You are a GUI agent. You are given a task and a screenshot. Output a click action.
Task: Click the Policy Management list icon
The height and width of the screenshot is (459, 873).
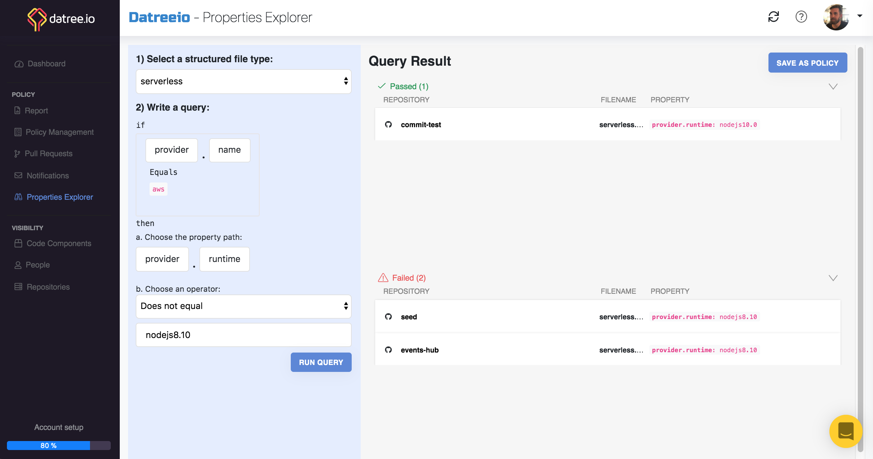[x=18, y=132]
